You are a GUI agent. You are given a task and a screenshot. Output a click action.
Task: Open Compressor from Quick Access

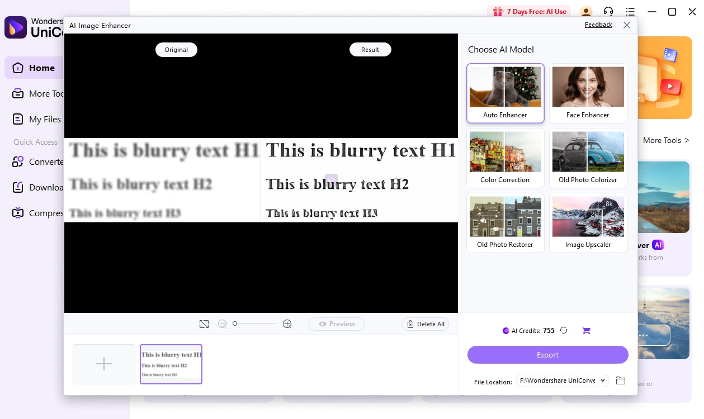pyautogui.click(x=38, y=213)
